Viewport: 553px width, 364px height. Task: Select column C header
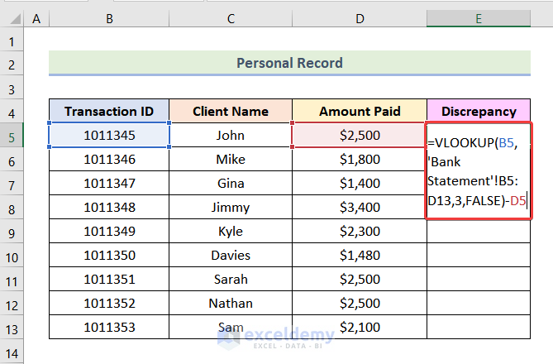pos(231,18)
